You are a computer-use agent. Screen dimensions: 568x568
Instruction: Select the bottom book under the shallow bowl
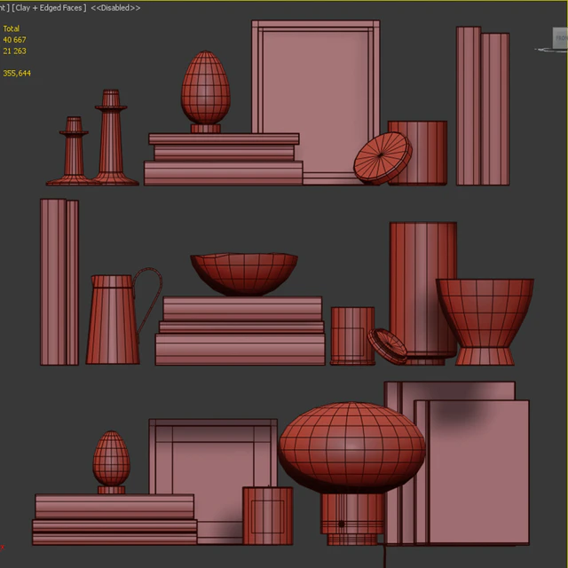[x=241, y=350]
